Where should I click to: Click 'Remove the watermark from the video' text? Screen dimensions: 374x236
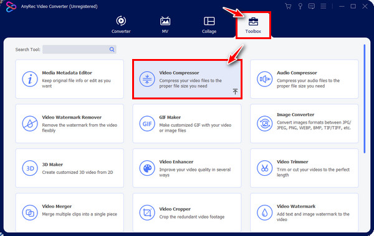pyautogui.click(x=79, y=127)
